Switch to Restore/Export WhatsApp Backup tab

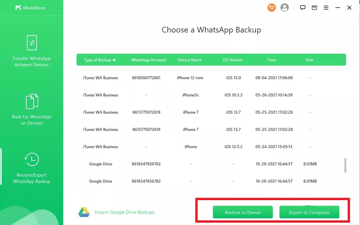(x=32, y=168)
